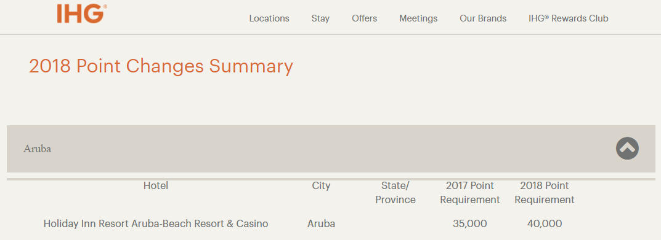Open the Offers menu
The width and height of the screenshot is (661, 240).
coord(364,18)
